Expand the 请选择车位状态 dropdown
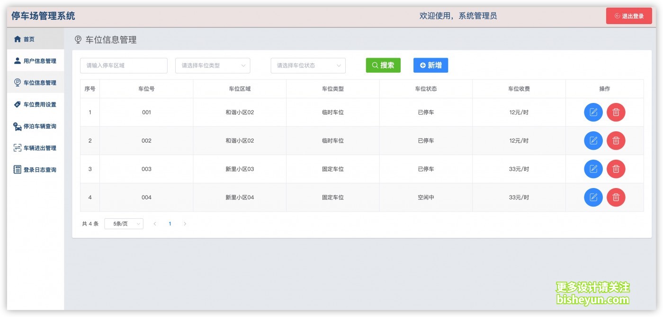 click(308, 66)
